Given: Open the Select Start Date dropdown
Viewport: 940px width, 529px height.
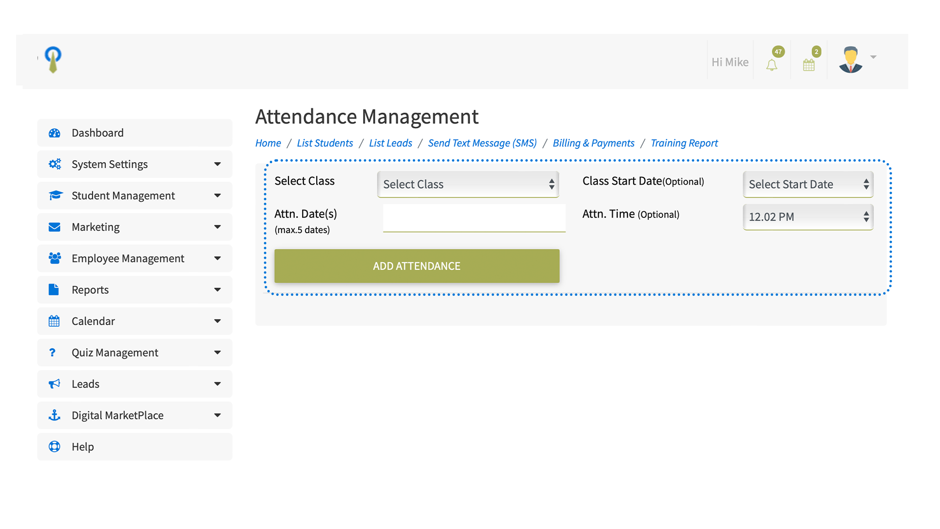Looking at the screenshot, I should [x=808, y=184].
